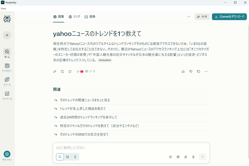Copy the answer using the copy icon
The height and width of the screenshot is (166, 249).
click(x=198, y=71)
